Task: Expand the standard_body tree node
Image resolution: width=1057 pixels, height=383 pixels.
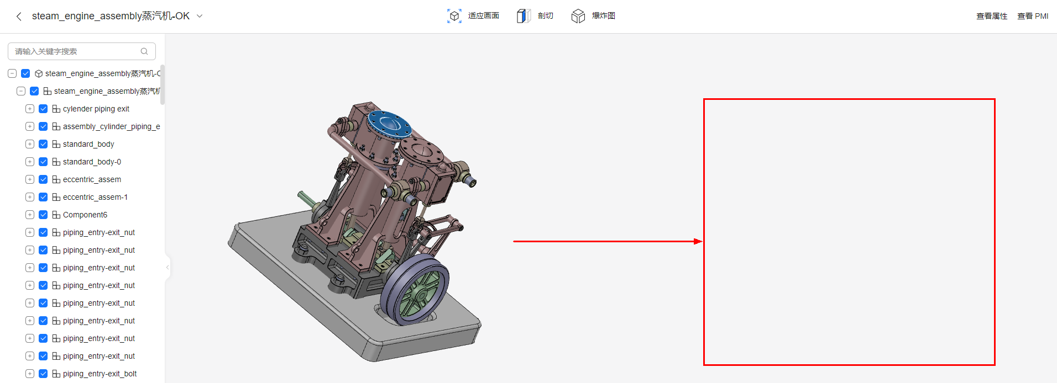Action: [x=30, y=144]
